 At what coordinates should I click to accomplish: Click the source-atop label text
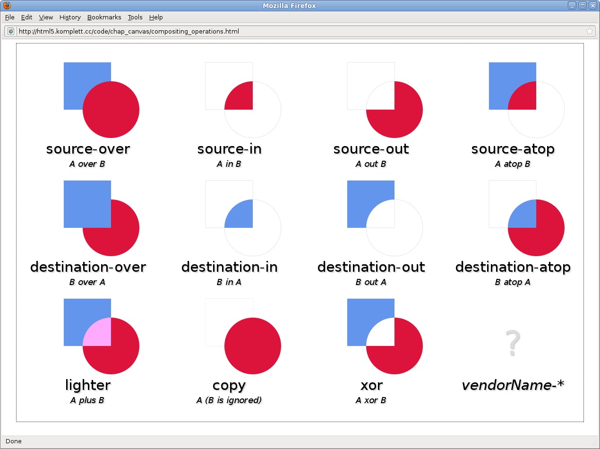513,149
